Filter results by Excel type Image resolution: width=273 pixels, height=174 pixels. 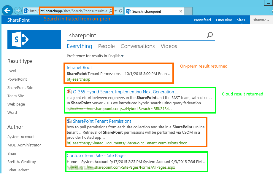pyautogui.click(x=12, y=71)
